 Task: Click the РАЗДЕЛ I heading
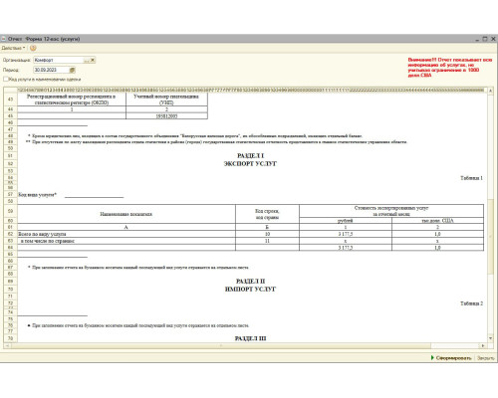click(250, 155)
